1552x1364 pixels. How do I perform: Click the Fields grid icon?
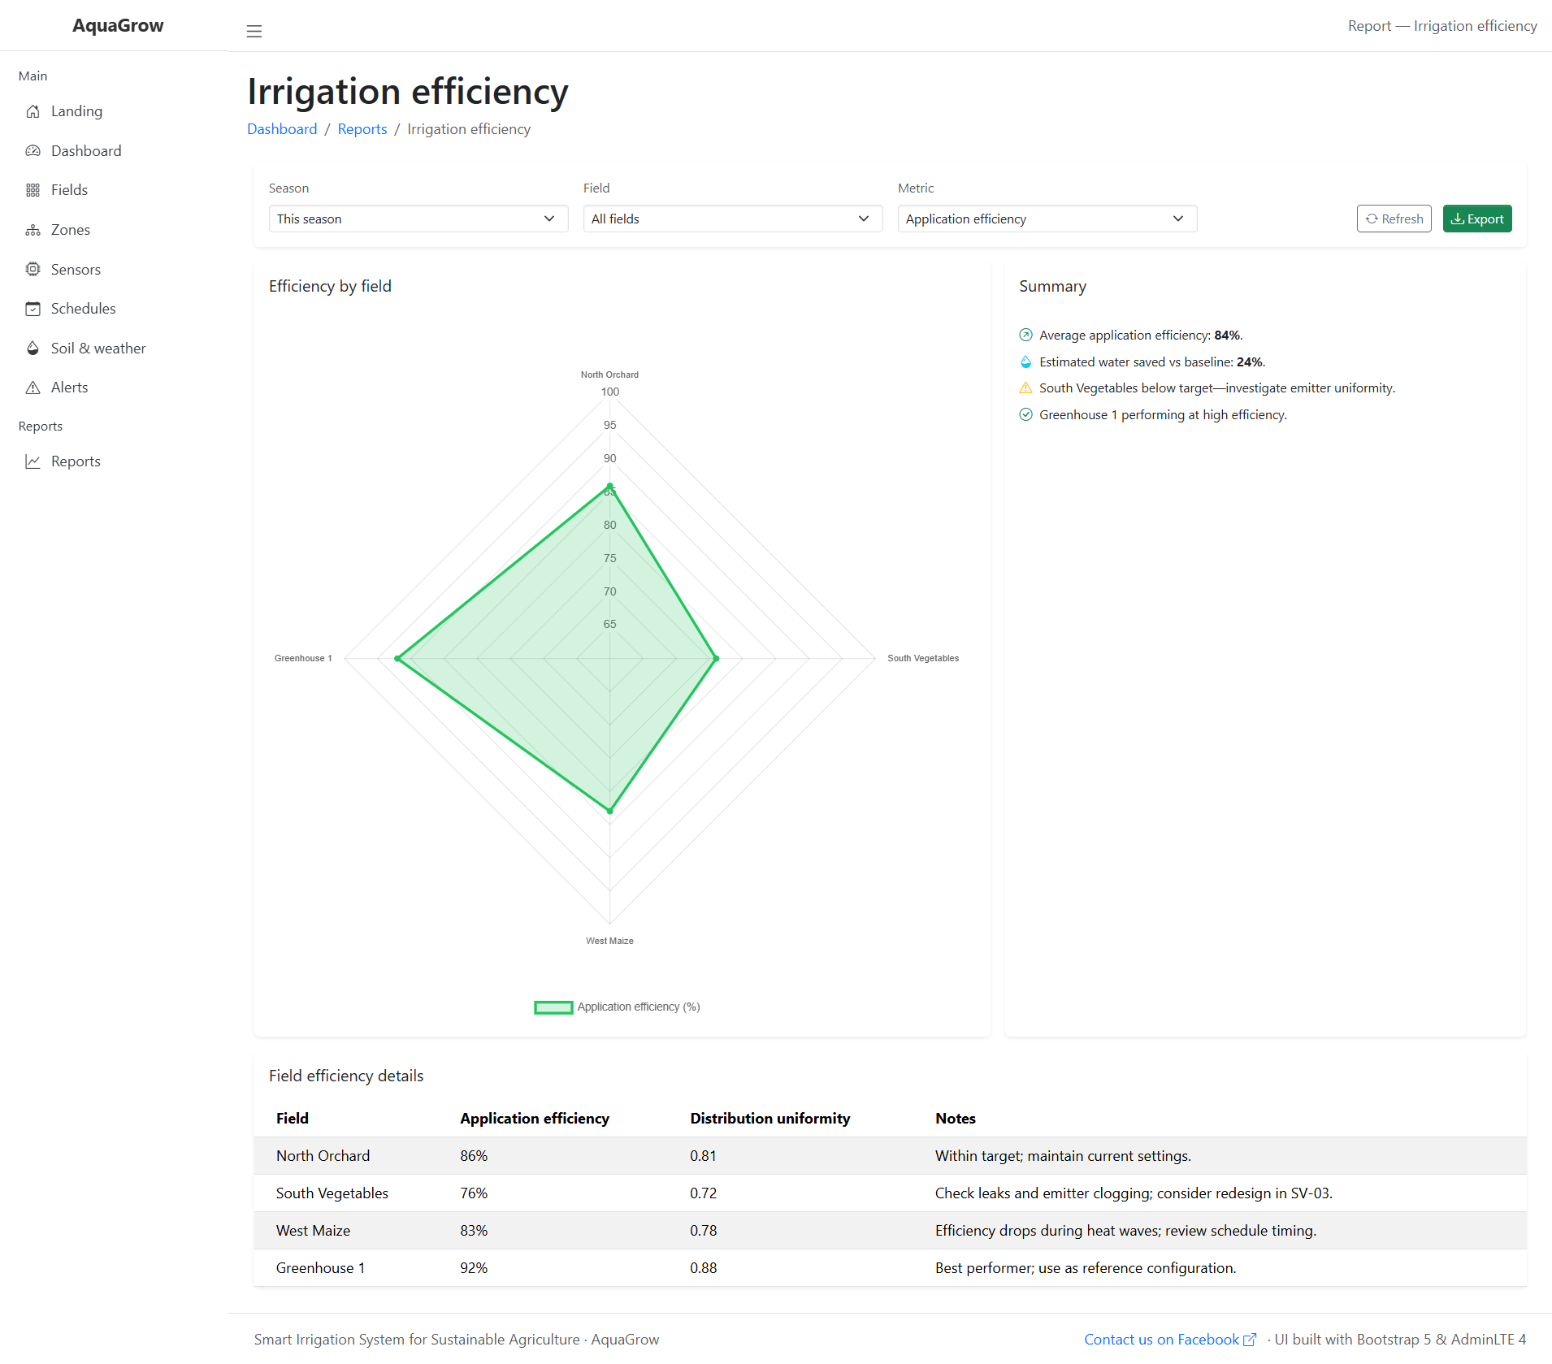click(x=33, y=190)
